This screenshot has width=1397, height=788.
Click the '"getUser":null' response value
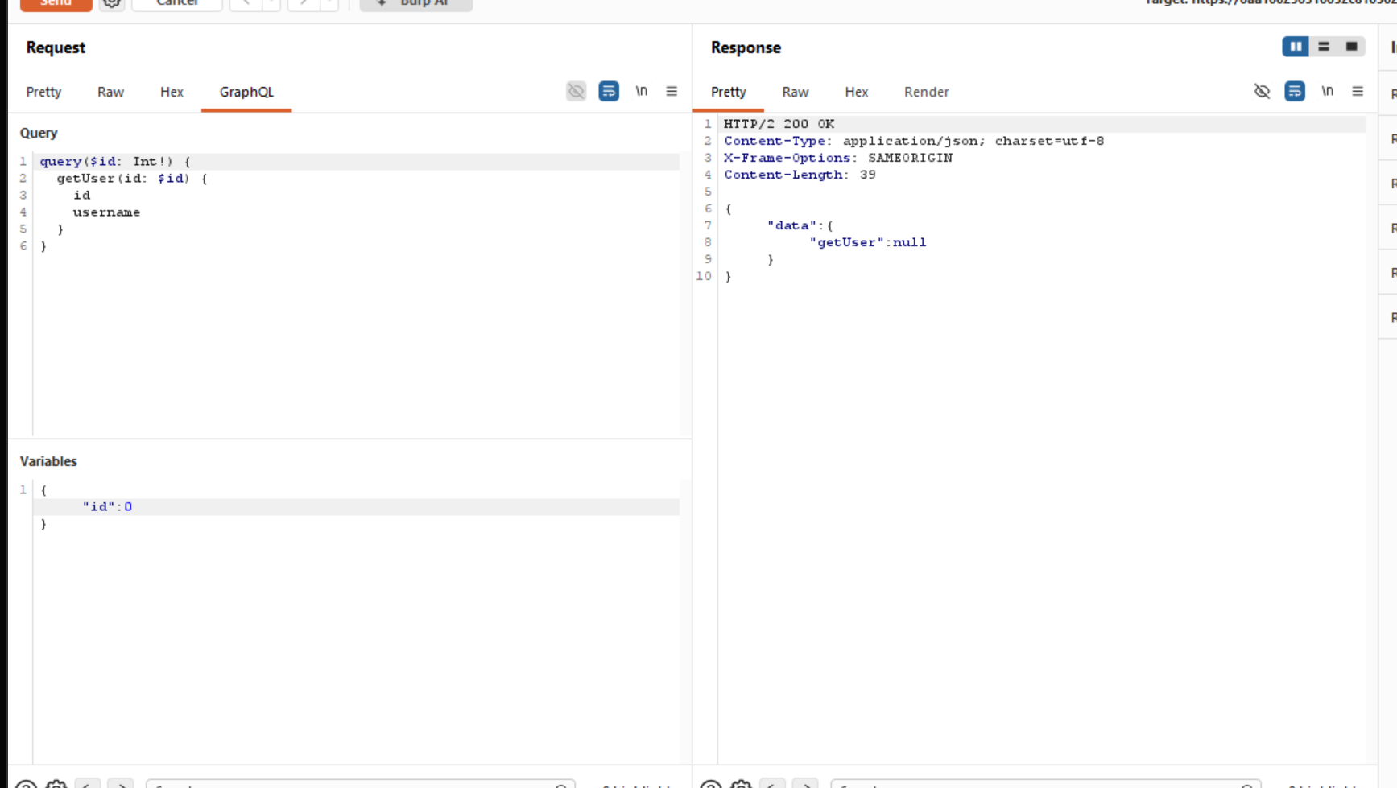868,242
